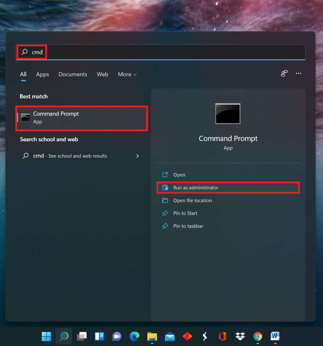The image size is (323, 346).
Task: Expand cmd web results chevron arrow
Action: pos(138,156)
